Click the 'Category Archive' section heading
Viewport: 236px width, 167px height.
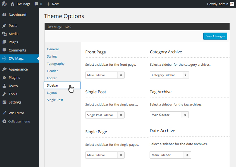[166, 52]
